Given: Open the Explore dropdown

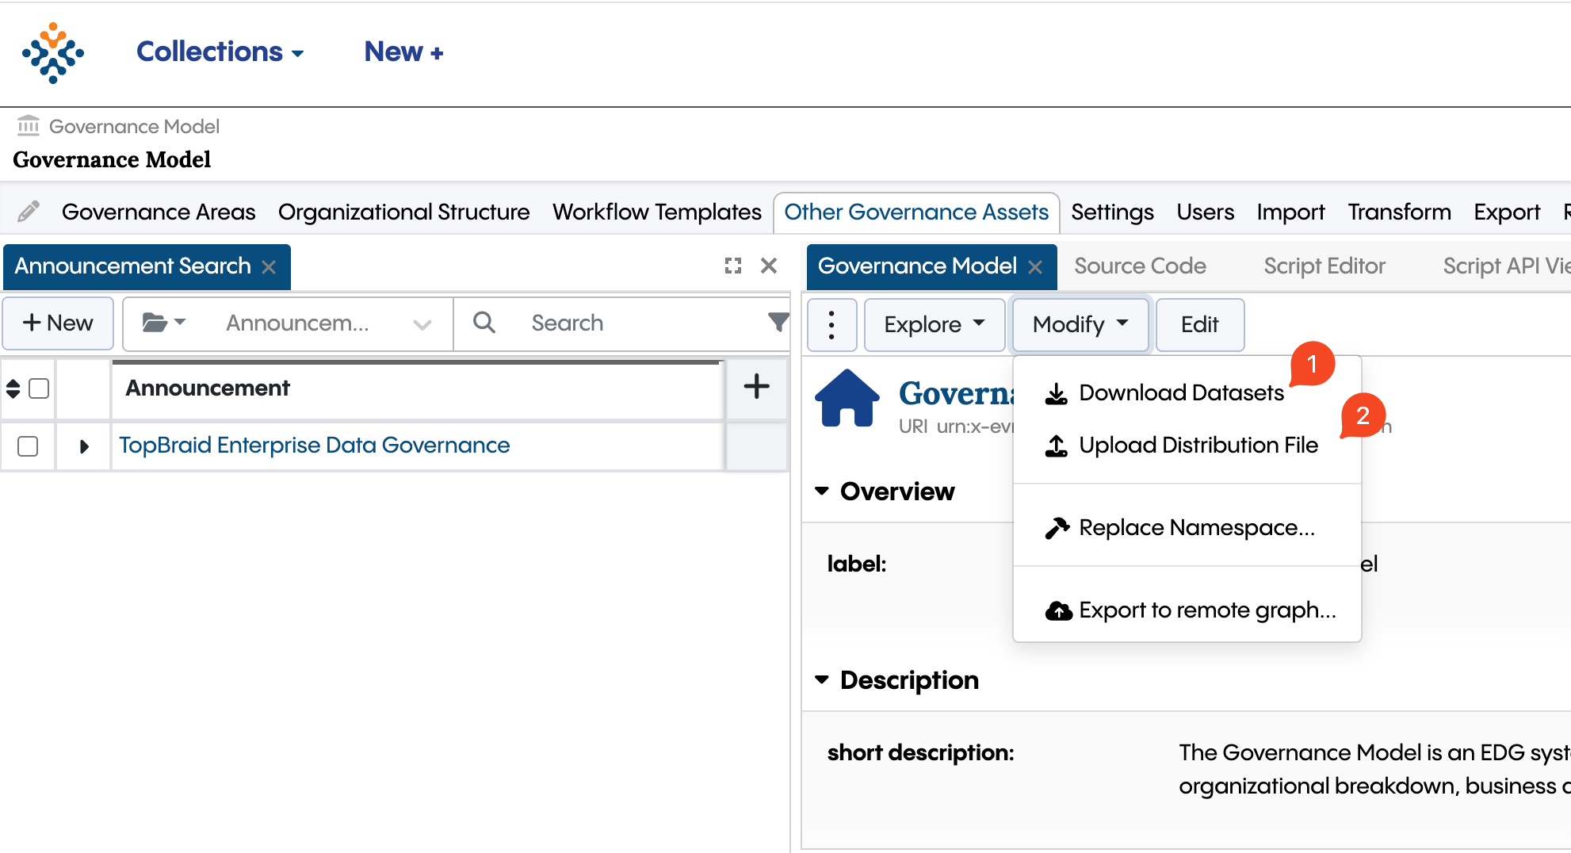Looking at the screenshot, I should coord(934,324).
